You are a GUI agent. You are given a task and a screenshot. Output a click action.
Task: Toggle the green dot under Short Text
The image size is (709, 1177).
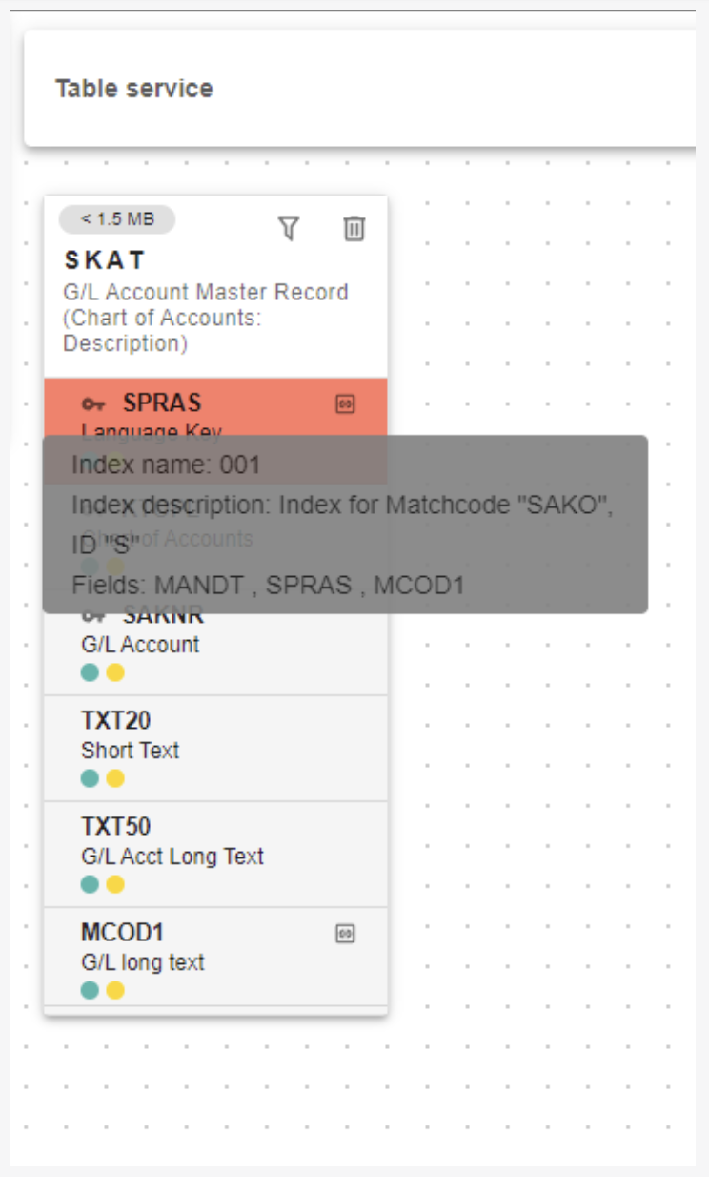90,778
